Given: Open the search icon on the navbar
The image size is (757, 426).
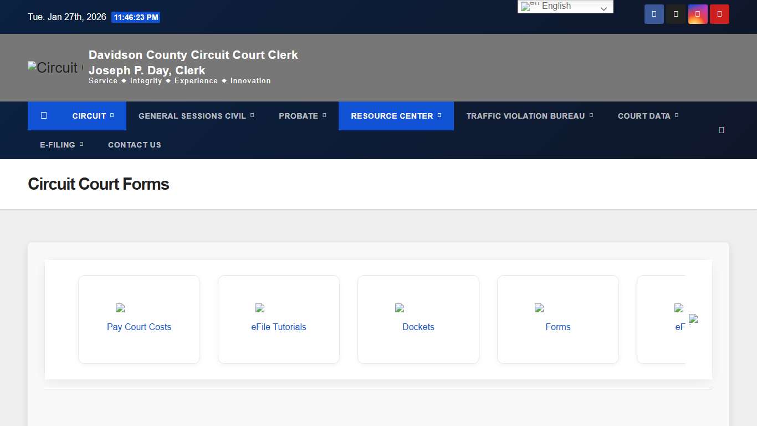Looking at the screenshot, I should [x=721, y=130].
